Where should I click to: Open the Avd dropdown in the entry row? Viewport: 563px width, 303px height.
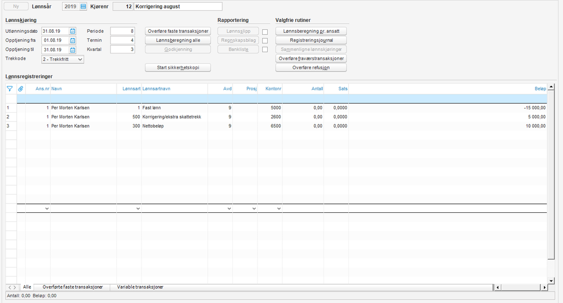[x=229, y=208]
